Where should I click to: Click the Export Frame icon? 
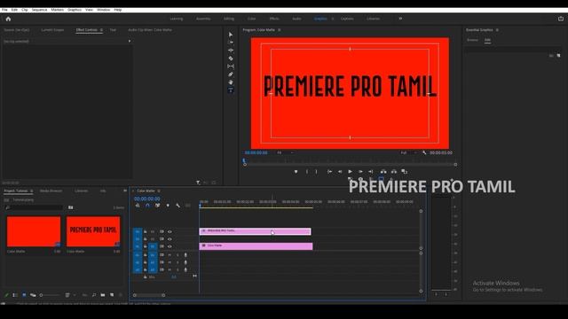pyautogui.click(x=405, y=171)
